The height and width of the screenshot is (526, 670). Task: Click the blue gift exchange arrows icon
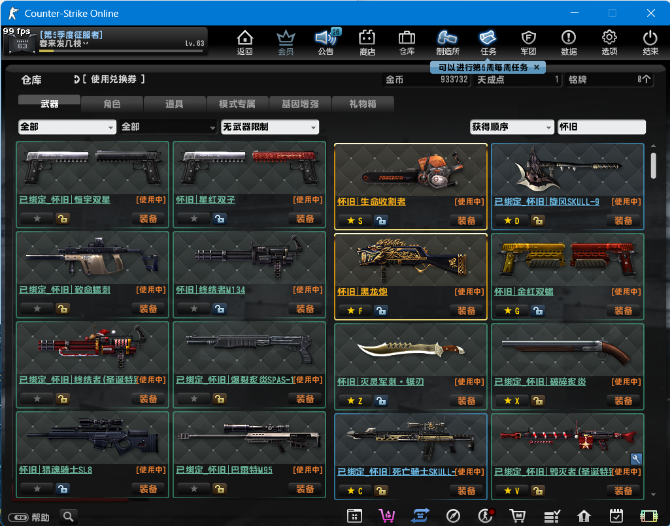[420, 516]
